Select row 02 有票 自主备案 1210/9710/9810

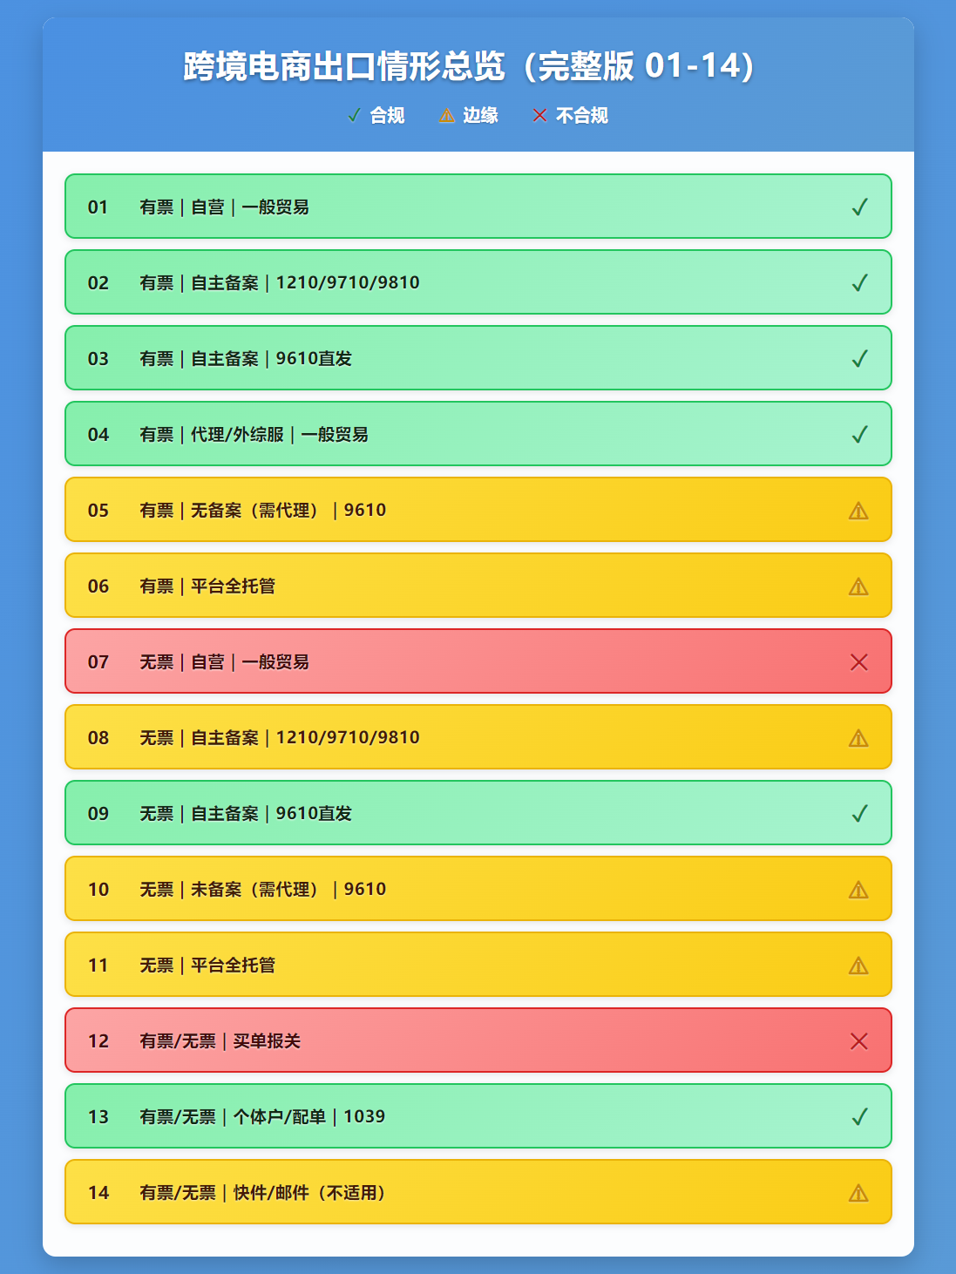pos(478,282)
